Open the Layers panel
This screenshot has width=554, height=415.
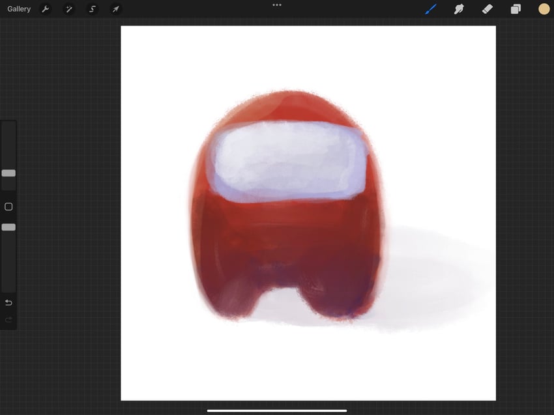point(516,9)
